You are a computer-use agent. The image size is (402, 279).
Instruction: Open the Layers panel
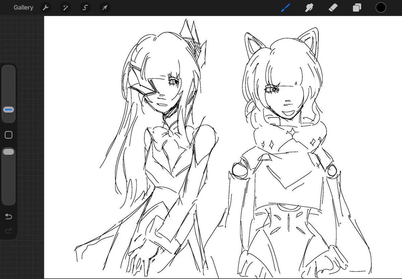pos(357,7)
